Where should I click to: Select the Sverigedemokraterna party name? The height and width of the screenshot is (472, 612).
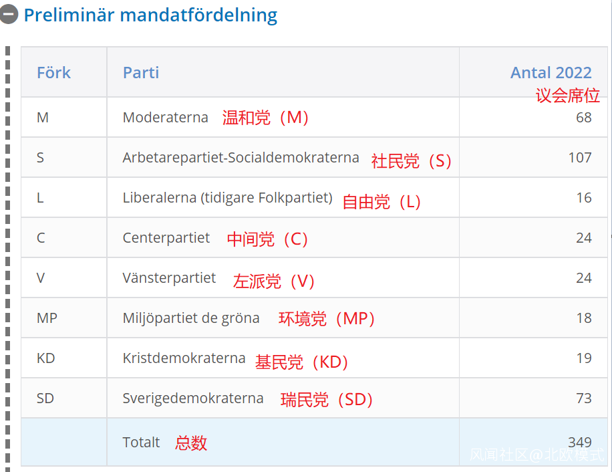[x=193, y=398]
